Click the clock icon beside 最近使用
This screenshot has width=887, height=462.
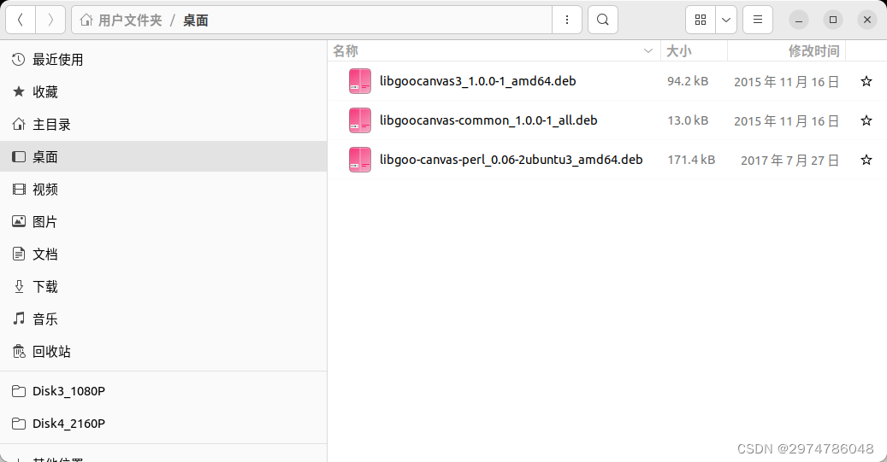(x=19, y=59)
